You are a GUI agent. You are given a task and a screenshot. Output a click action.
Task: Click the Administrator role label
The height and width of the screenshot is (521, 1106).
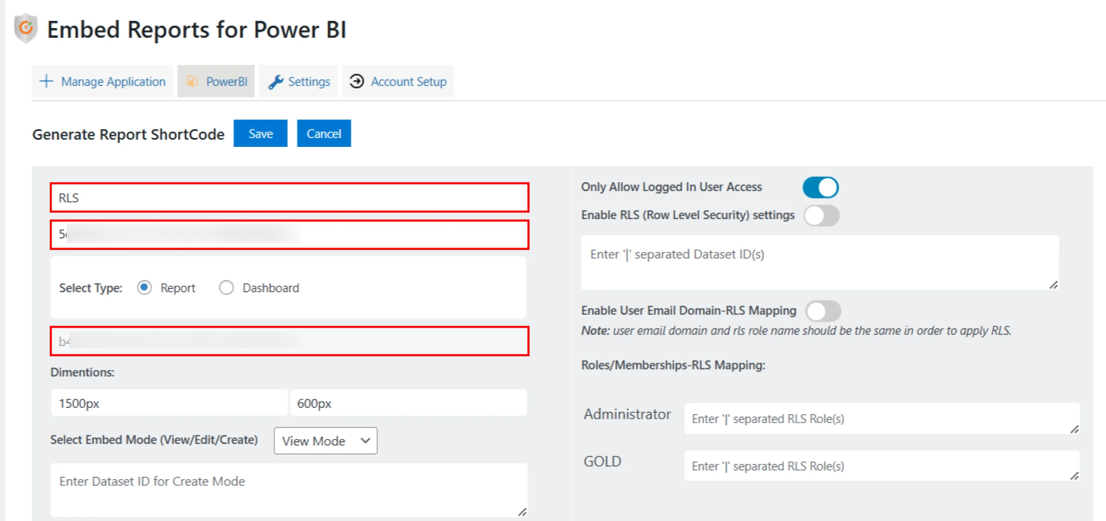tap(627, 414)
